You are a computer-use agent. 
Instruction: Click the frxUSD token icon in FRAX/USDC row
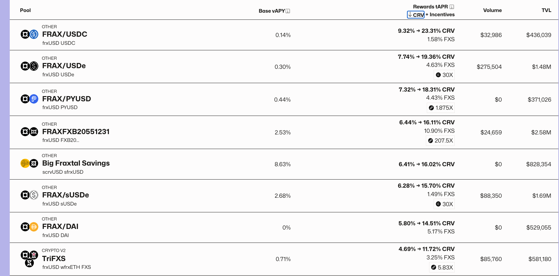[x=25, y=34]
